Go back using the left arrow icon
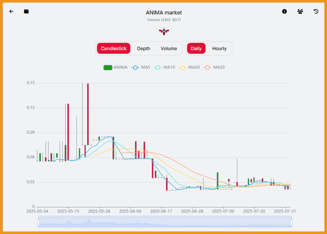This screenshot has height=234, width=327. pyautogui.click(x=11, y=12)
